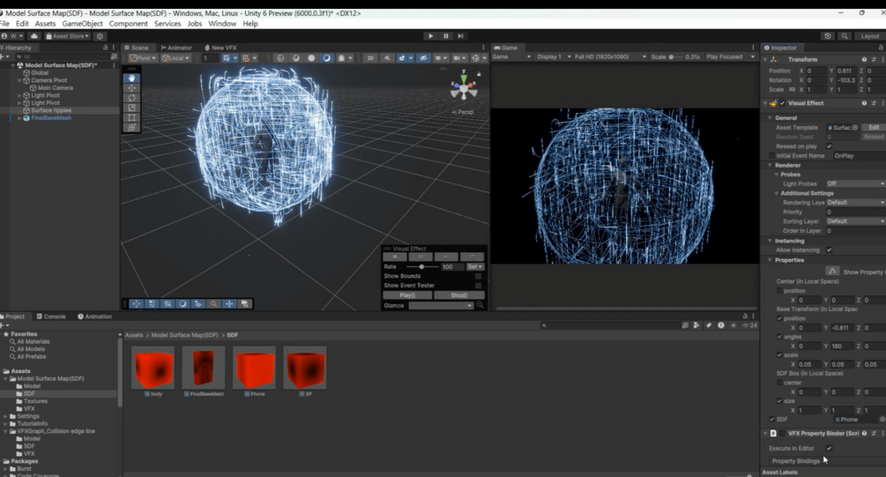886x477 pixels.
Task: Toggle 2D view mode in Scene
Action: [370, 57]
